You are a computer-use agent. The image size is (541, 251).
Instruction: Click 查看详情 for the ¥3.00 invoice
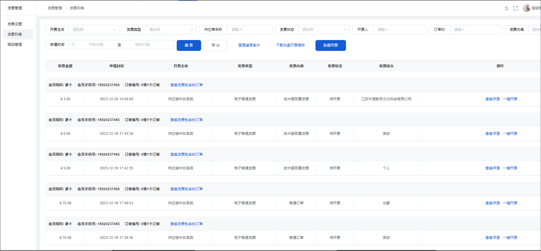tap(492, 99)
